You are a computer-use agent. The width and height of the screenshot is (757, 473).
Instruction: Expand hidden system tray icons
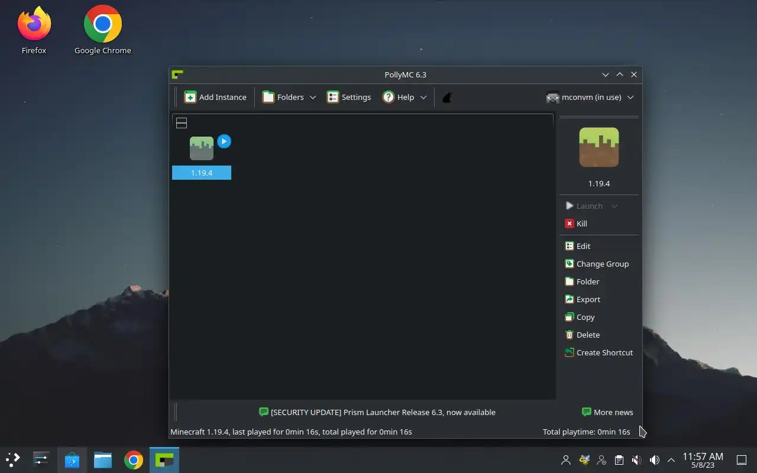(671, 459)
